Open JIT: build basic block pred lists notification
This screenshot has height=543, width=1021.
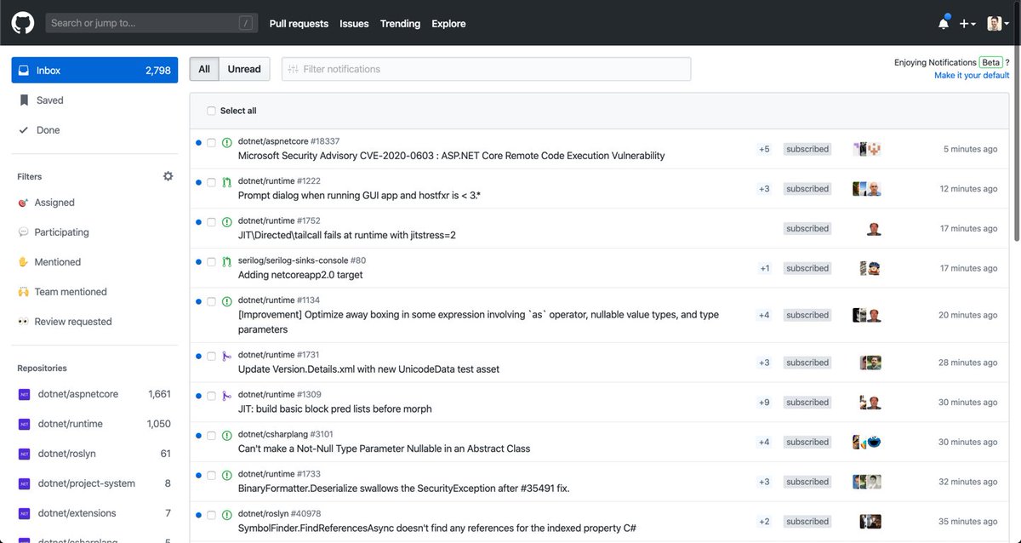(x=334, y=409)
